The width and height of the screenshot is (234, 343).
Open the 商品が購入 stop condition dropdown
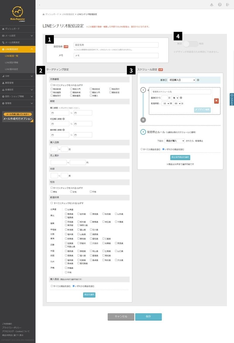[175, 141]
